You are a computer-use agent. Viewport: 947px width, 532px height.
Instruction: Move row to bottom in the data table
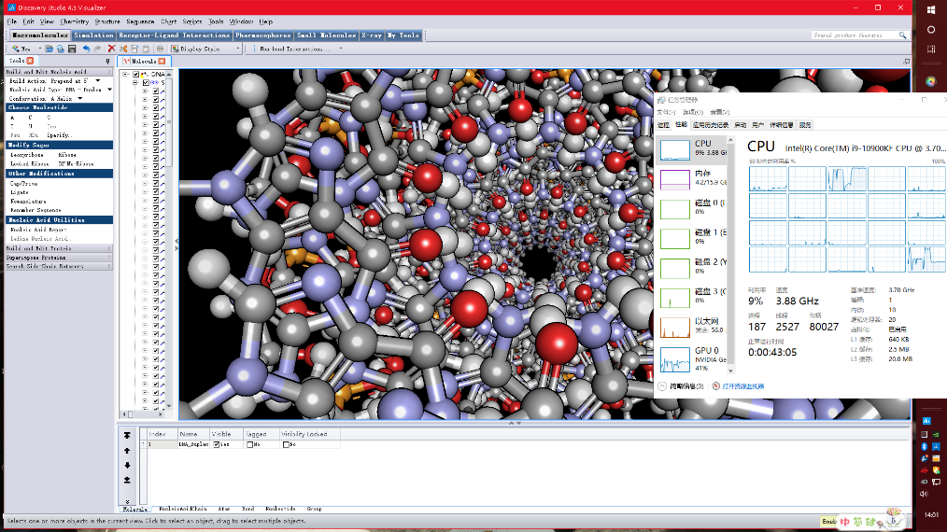pyautogui.click(x=127, y=479)
